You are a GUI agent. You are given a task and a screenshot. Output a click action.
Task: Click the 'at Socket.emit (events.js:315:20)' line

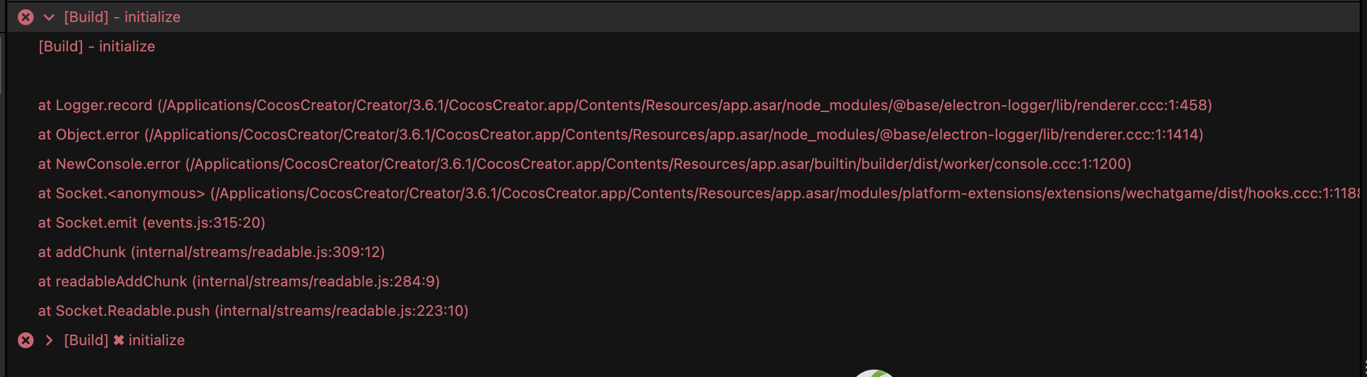[151, 223]
